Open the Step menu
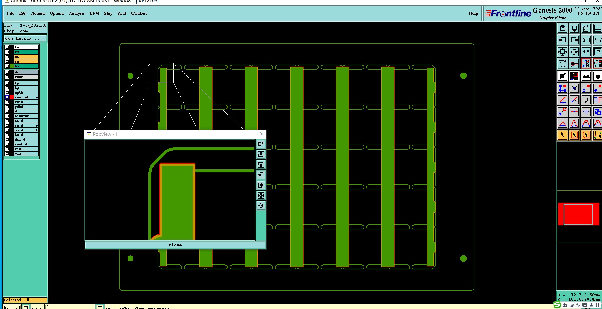602x309 pixels. (x=108, y=13)
